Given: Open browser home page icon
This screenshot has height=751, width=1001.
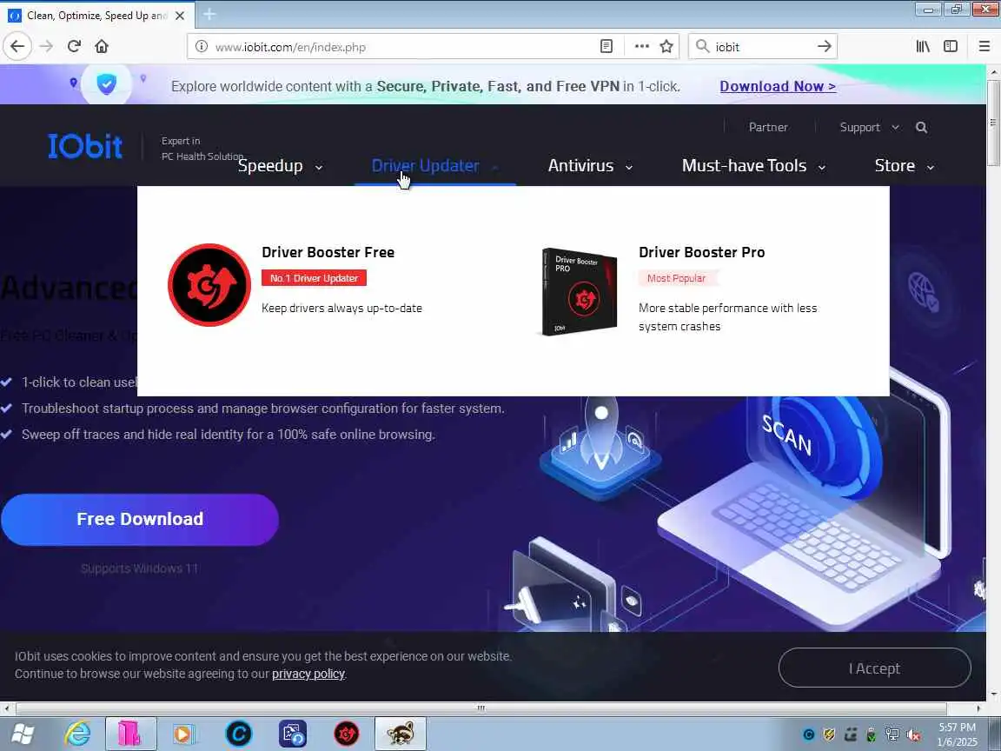Looking at the screenshot, I should click(x=102, y=46).
